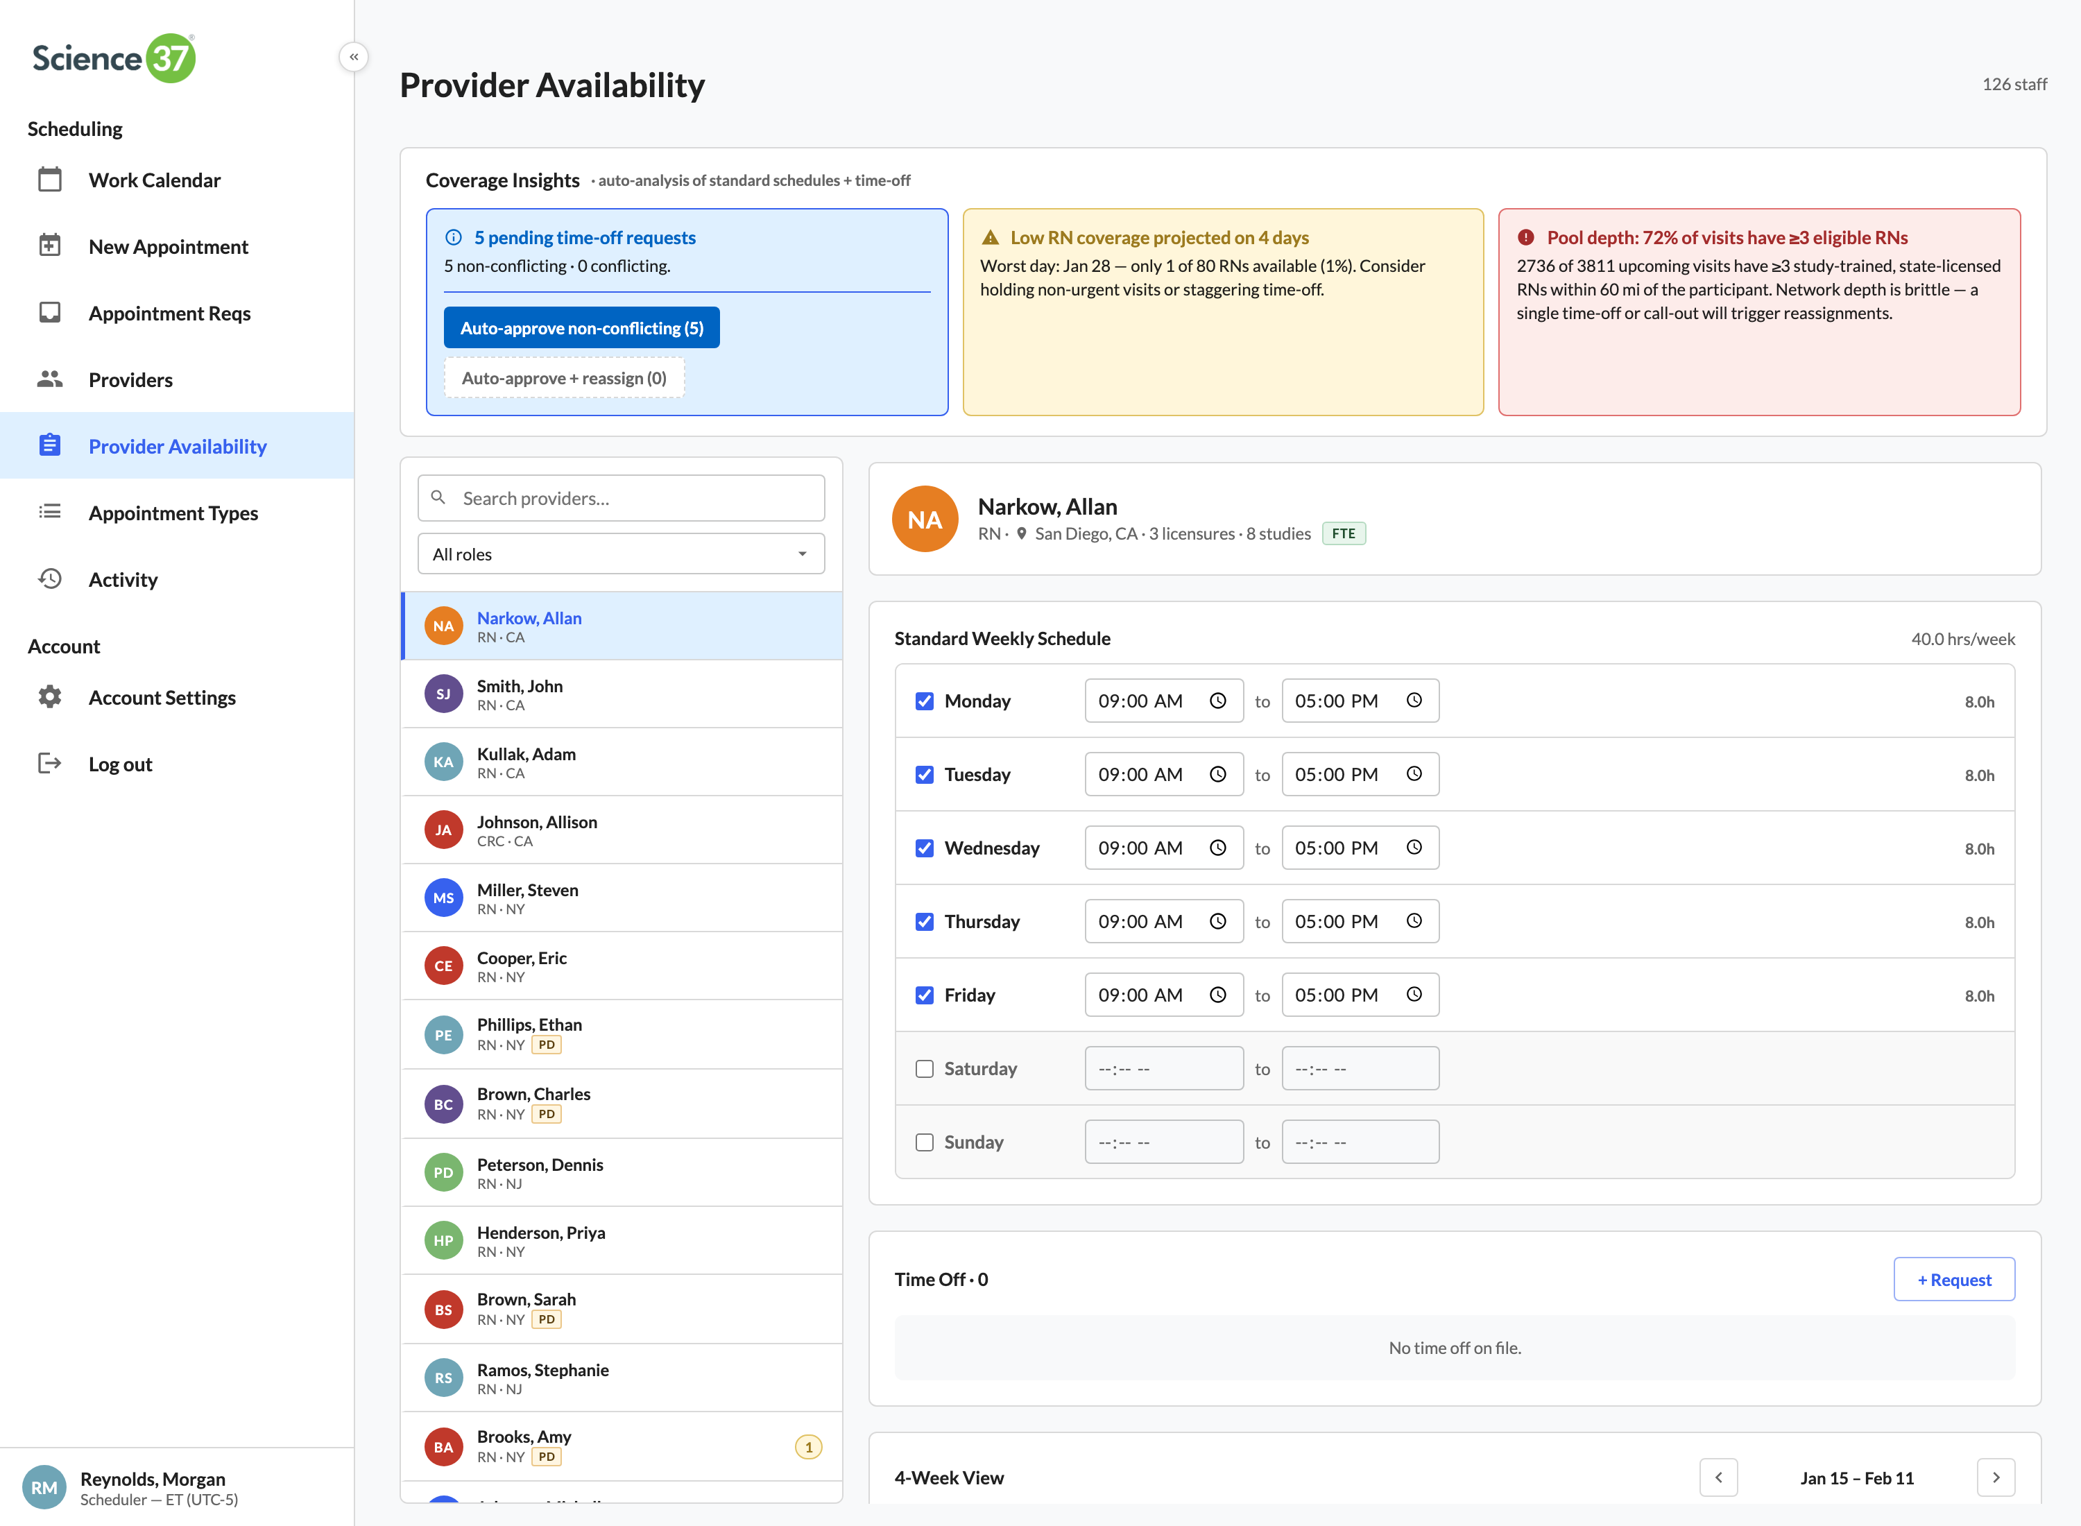This screenshot has width=2081, height=1526.
Task: Go to previous 4-week range
Action: pos(1718,1477)
